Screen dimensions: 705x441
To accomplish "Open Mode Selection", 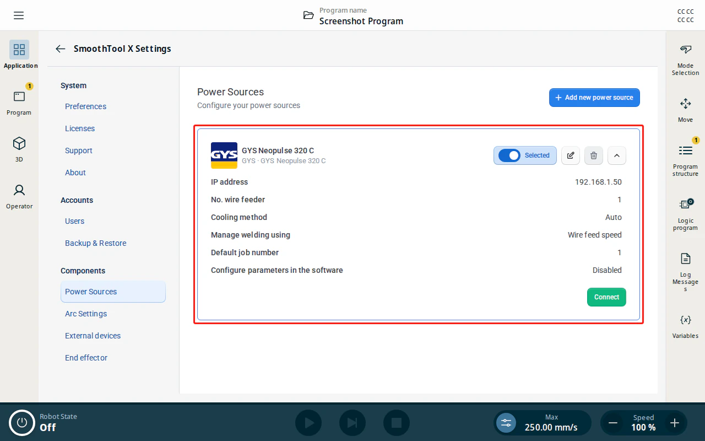I will [685, 60].
